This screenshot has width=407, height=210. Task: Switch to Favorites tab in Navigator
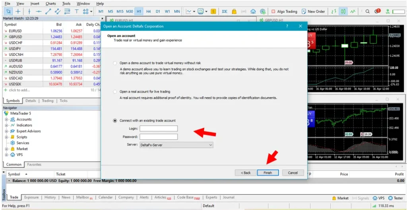coord(34,164)
